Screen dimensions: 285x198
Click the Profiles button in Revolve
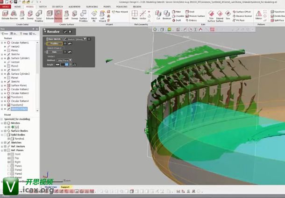(54, 43)
